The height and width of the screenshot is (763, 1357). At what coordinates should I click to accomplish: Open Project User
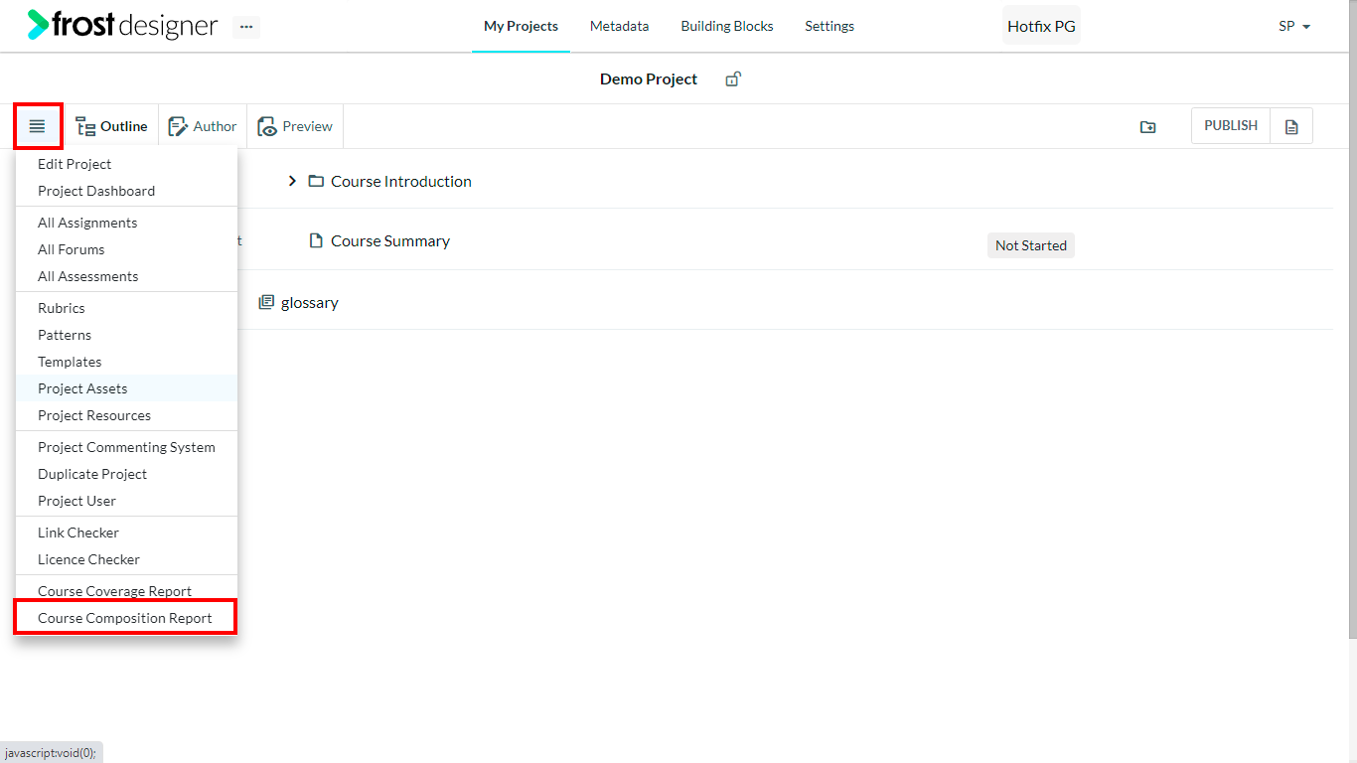(126, 501)
